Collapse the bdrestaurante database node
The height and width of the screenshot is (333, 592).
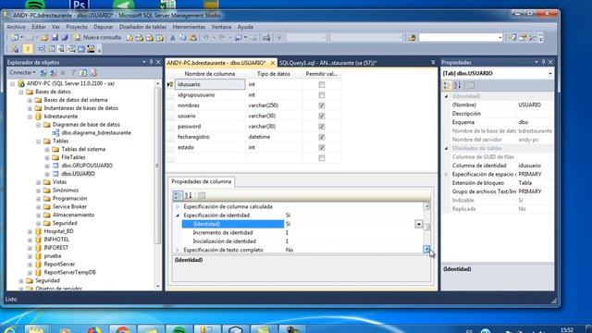point(30,117)
